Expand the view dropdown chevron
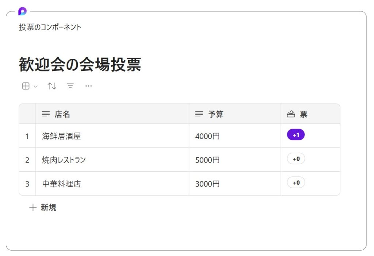 coord(35,87)
